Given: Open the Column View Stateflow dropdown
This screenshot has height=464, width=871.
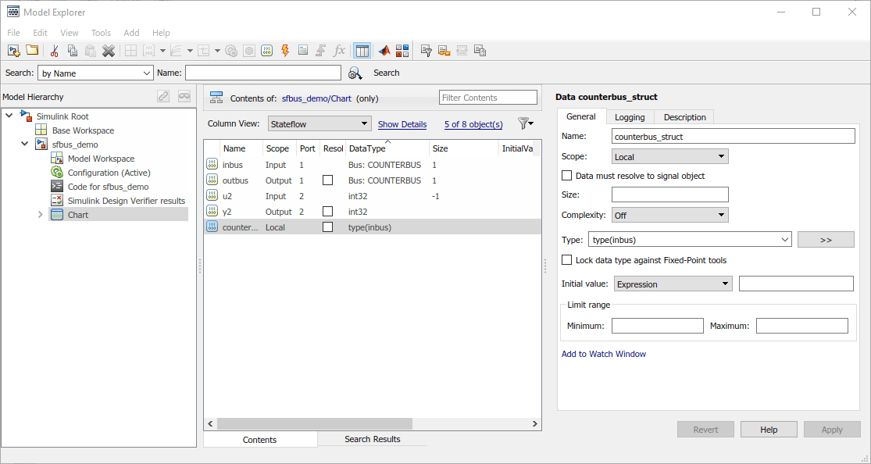Looking at the screenshot, I should point(319,123).
